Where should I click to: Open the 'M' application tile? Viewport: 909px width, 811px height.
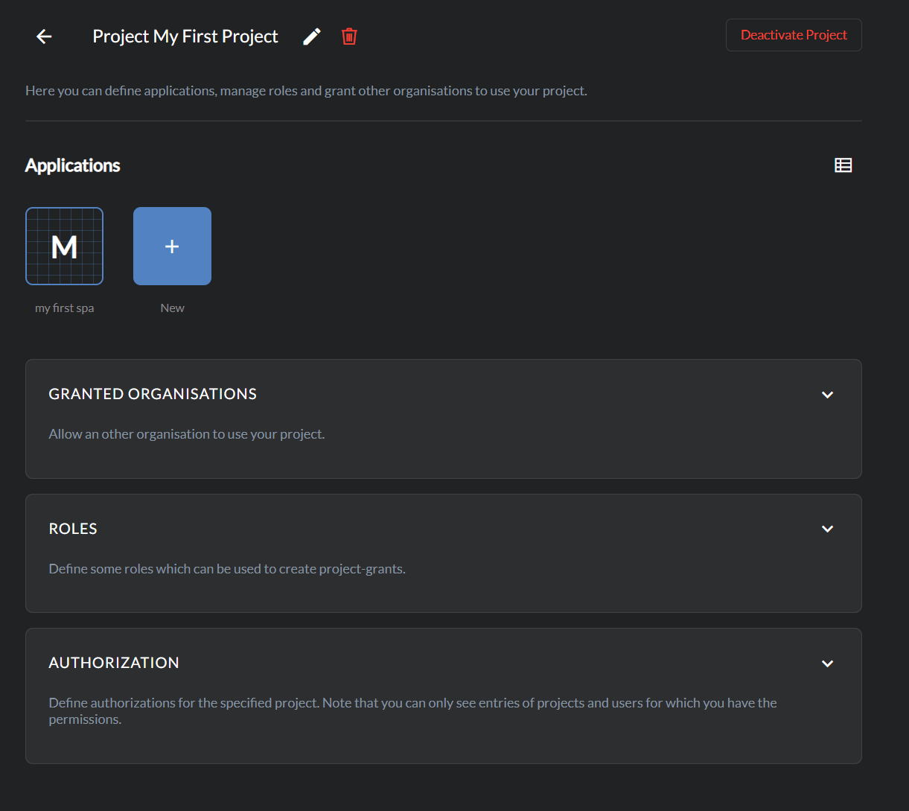65,247
